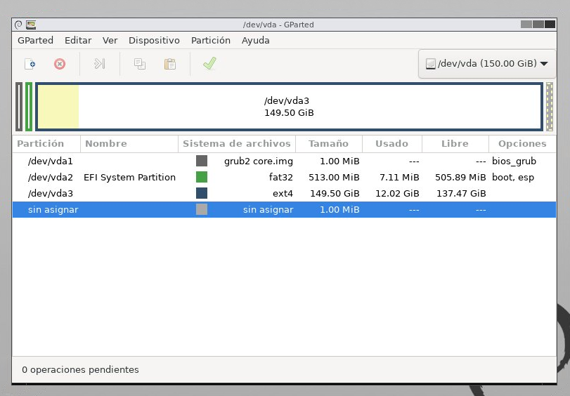Select the /dev/vda3 ext4 row

click(51, 194)
